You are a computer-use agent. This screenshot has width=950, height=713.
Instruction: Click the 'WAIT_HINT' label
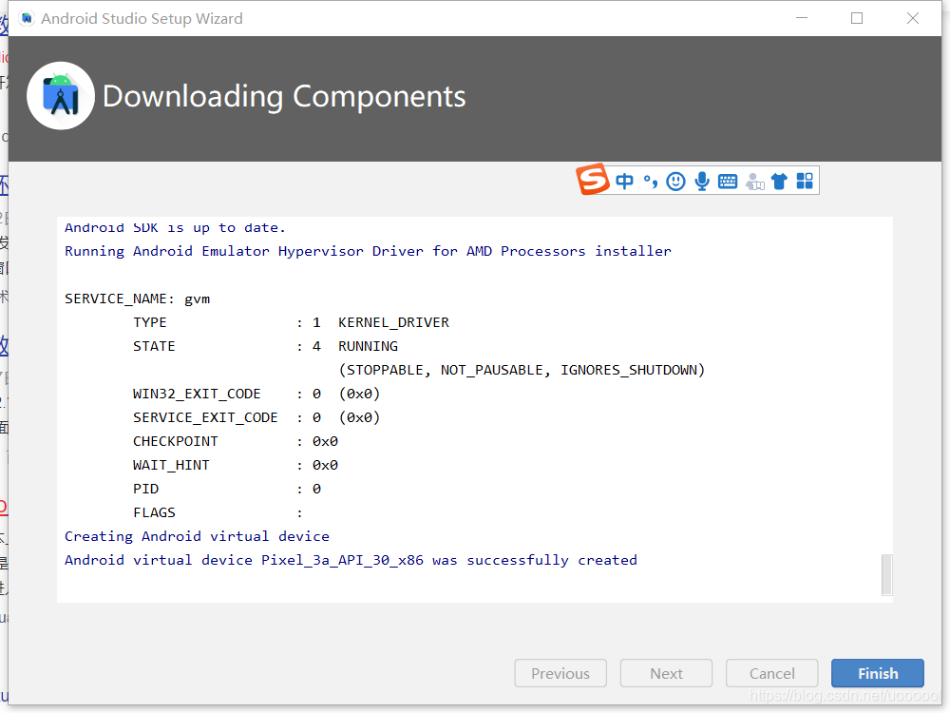click(171, 465)
